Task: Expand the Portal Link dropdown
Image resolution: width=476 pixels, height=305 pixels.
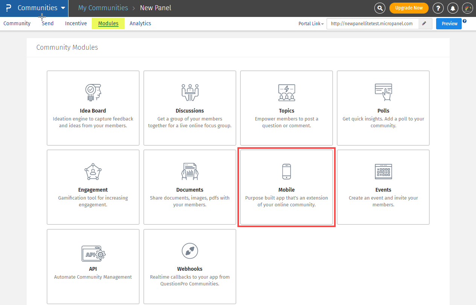Action: tap(311, 24)
